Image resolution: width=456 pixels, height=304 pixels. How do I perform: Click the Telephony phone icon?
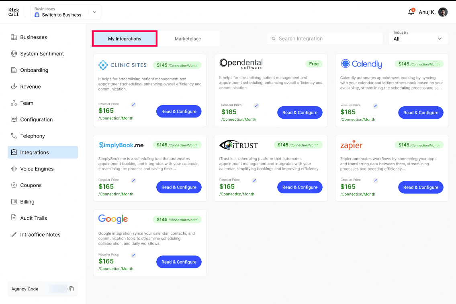14,136
